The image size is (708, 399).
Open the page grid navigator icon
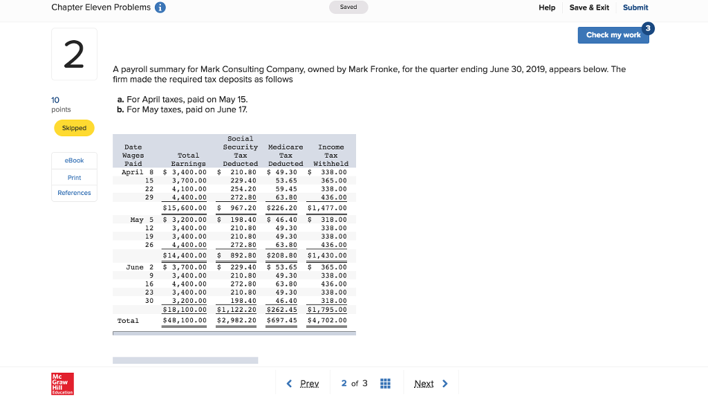pyautogui.click(x=386, y=382)
